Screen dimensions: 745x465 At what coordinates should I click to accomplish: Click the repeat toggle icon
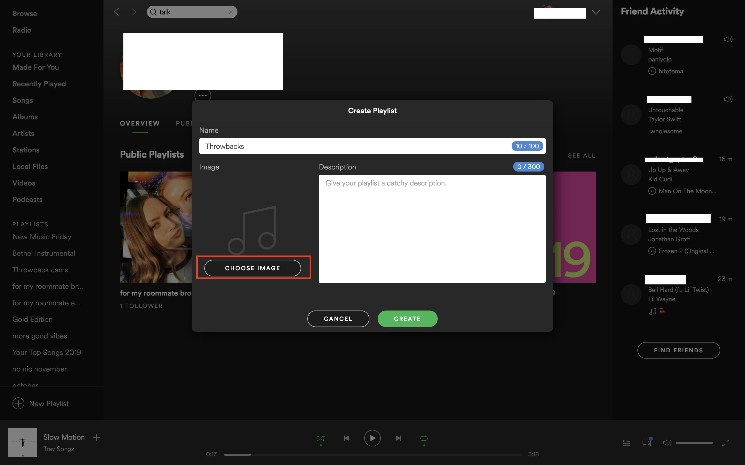click(x=424, y=438)
